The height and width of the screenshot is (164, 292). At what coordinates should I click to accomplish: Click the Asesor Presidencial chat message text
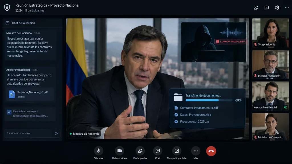point(29,79)
